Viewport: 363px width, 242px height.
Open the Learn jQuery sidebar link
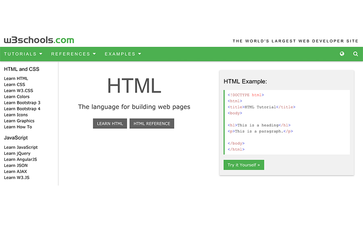click(x=17, y=153)
